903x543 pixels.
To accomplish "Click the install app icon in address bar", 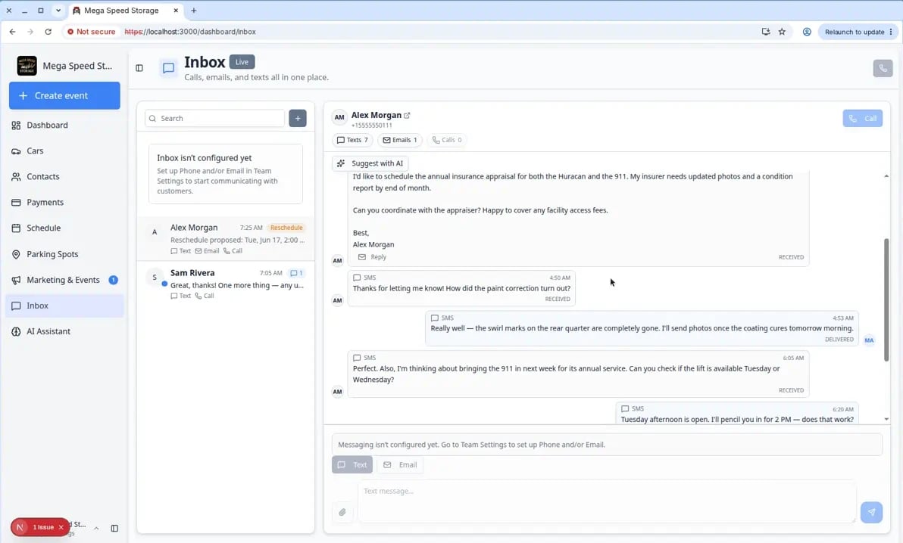I will pos(766,32).
